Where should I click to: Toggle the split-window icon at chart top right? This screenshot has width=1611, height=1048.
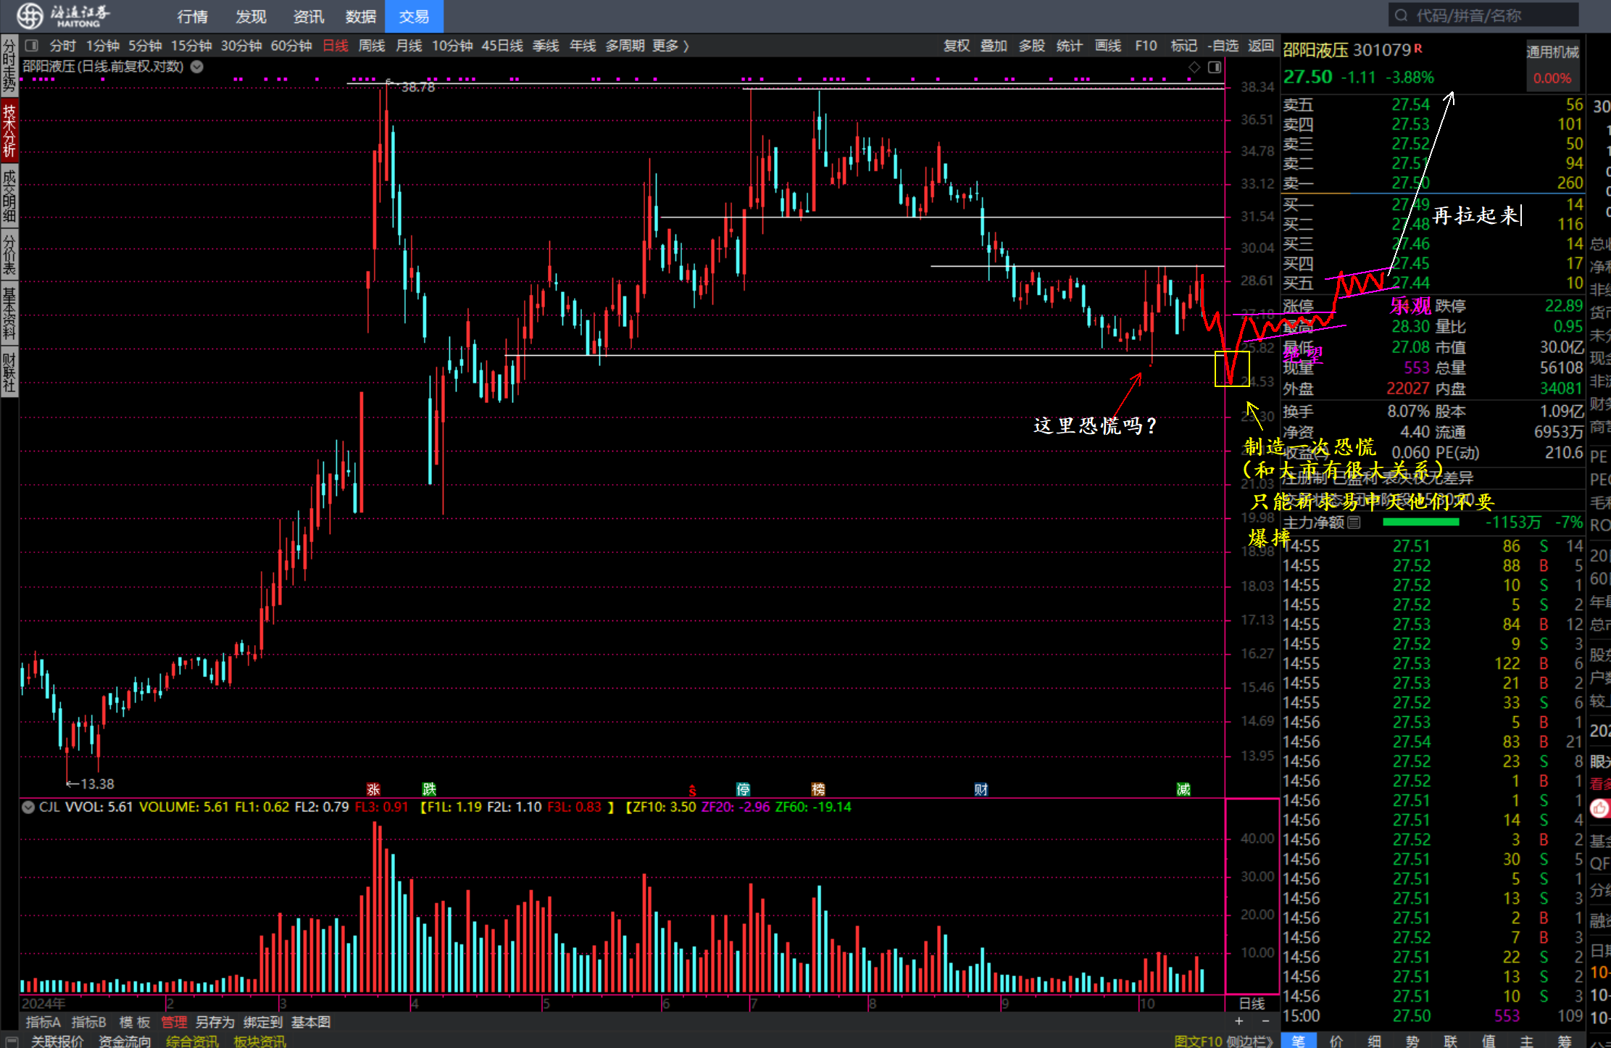[1215, 67]
